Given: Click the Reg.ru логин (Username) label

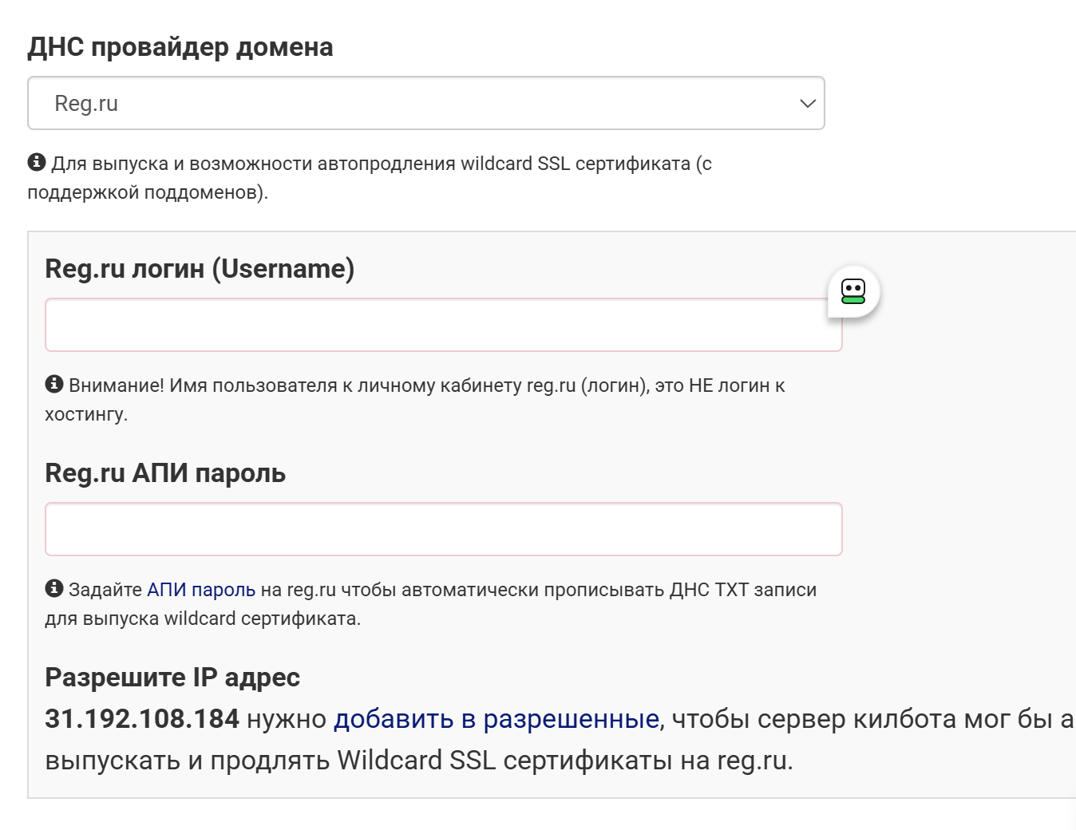Looking at the screenshot, I should coord(200,269).
